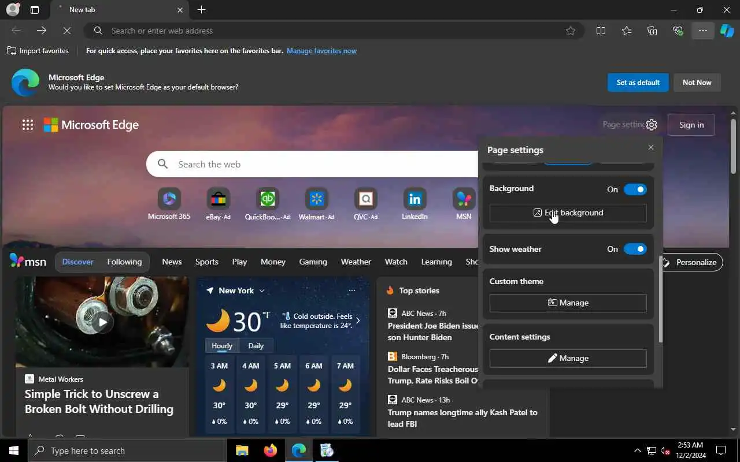The width and height of the screenshot is (740, 462).
Task: Set Edge as default browser
Action: click(x=638, y=83)
